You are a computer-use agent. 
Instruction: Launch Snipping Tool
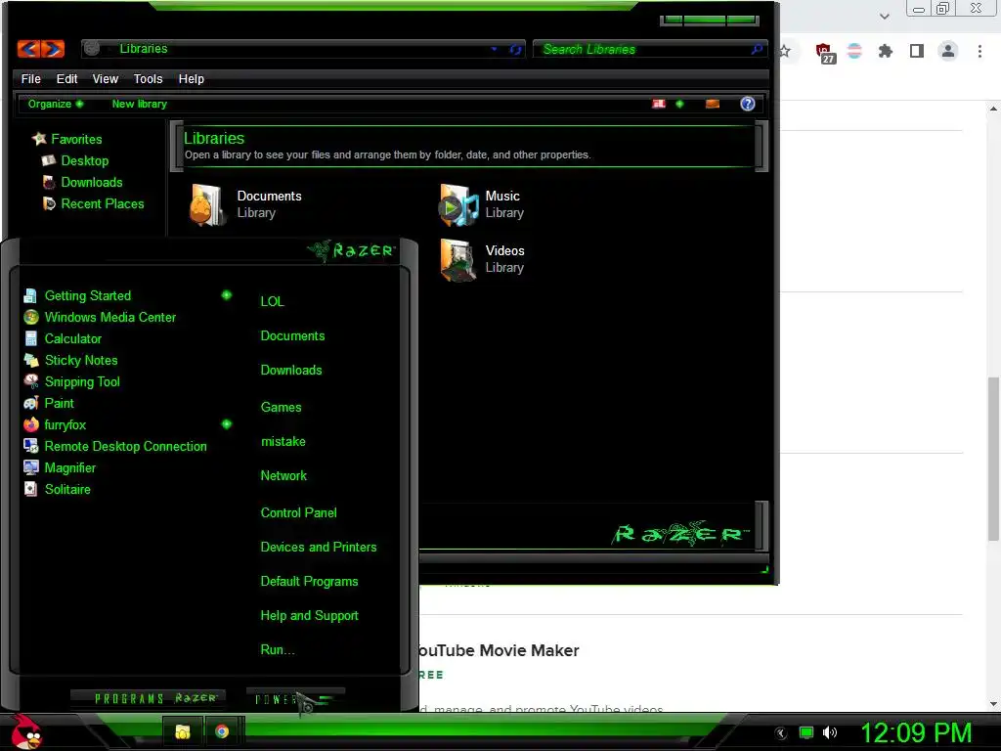(71, 382)
